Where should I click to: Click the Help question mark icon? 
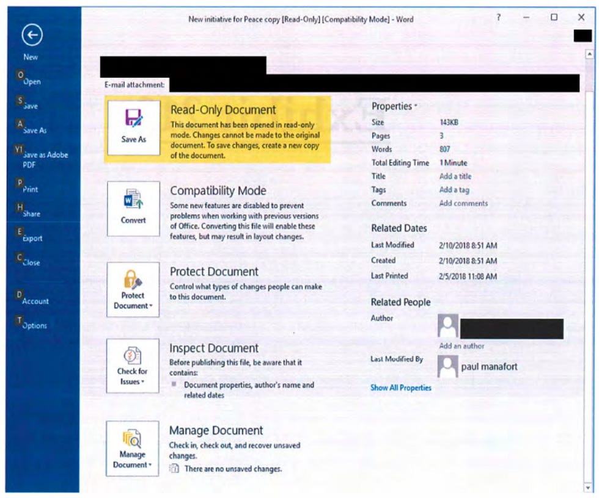498,18
